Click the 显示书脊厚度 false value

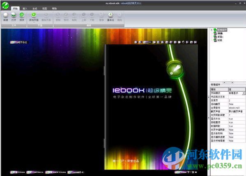pos(237,141)
